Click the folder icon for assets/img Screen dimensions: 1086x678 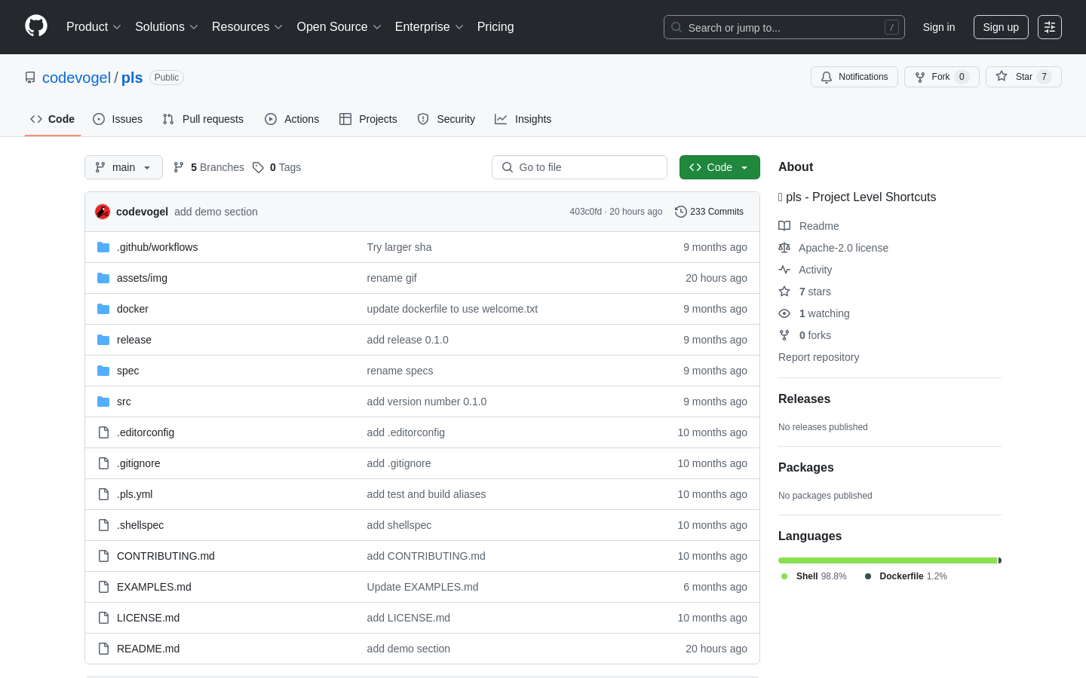[x=103, y=278]
